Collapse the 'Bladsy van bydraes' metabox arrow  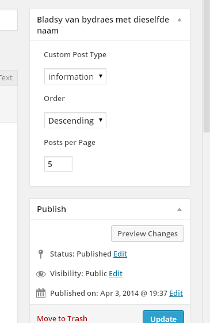coord(180,20)
